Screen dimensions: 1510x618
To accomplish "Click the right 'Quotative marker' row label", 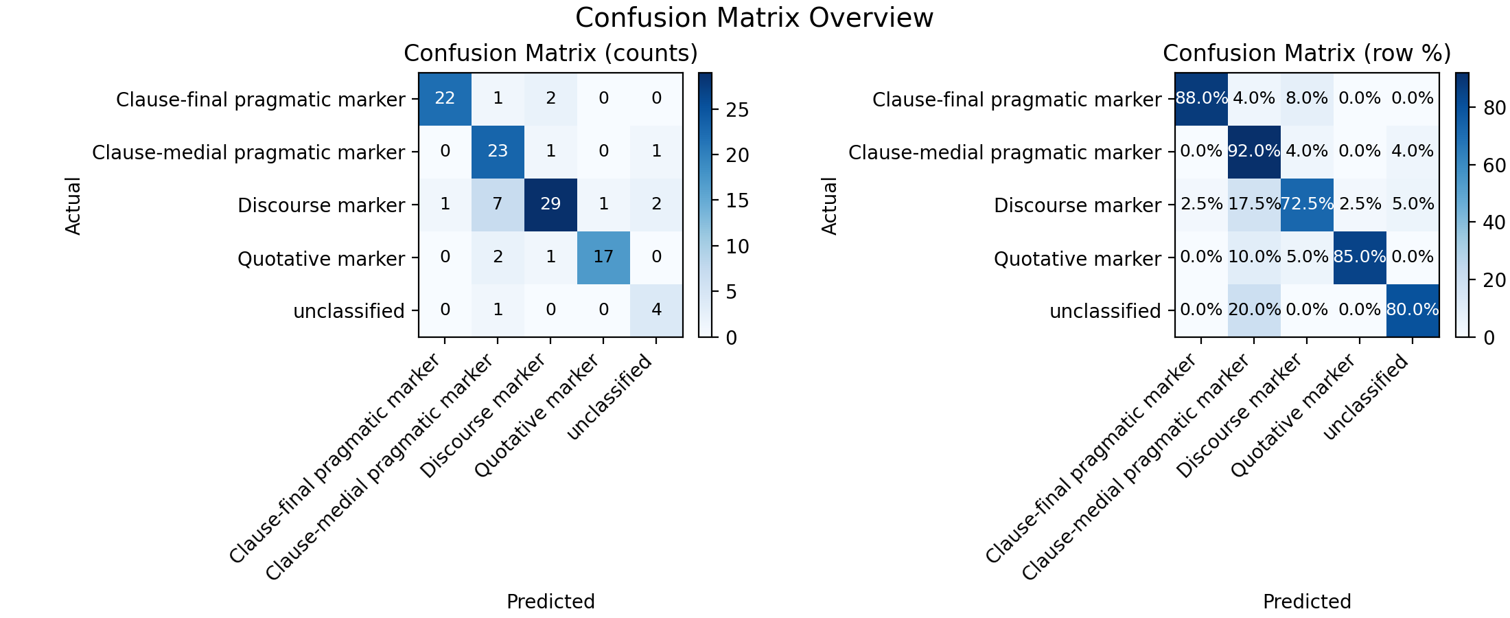I will coord(1078,259).
